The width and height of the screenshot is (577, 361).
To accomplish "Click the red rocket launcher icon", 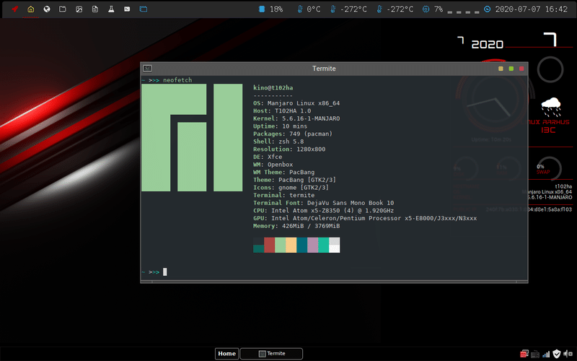I will (x=14, y=9).
